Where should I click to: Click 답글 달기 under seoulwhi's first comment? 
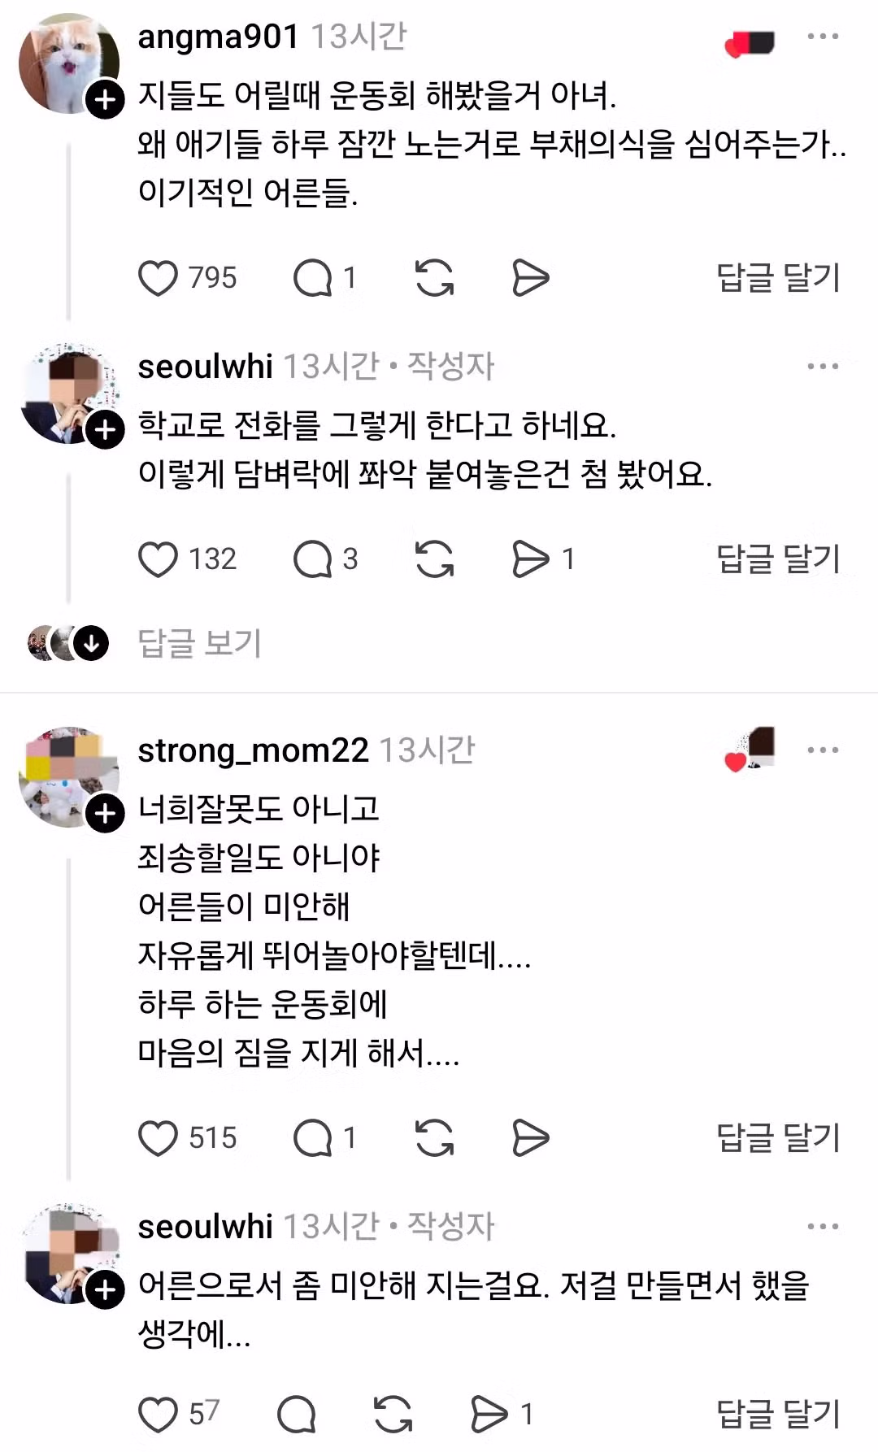(x=778, y=558)
